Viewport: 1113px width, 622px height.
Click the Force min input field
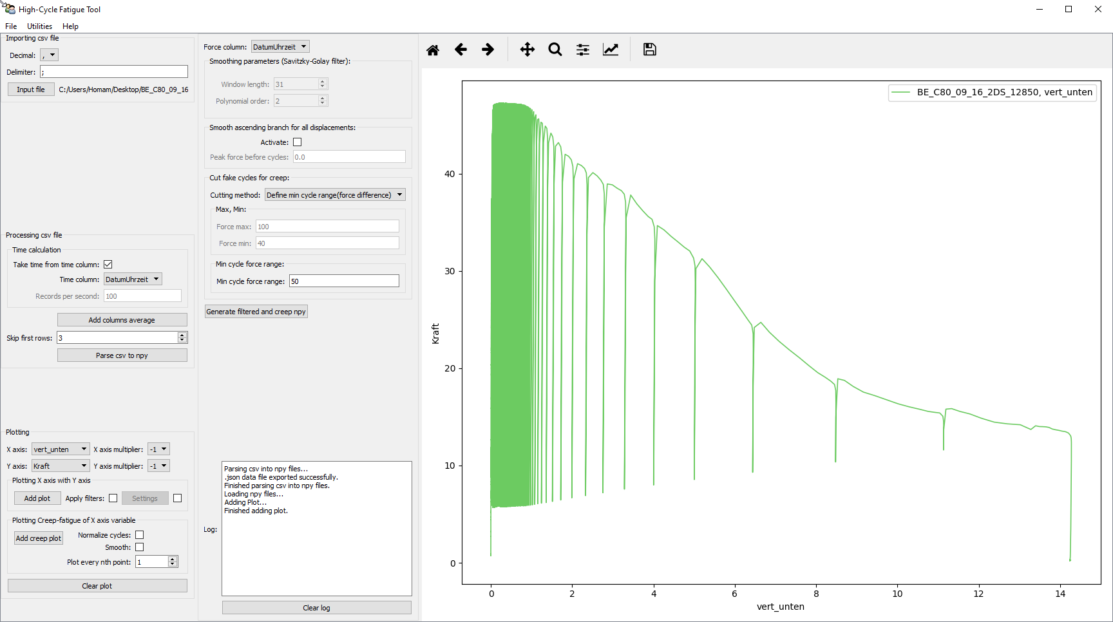coord(327,243)
